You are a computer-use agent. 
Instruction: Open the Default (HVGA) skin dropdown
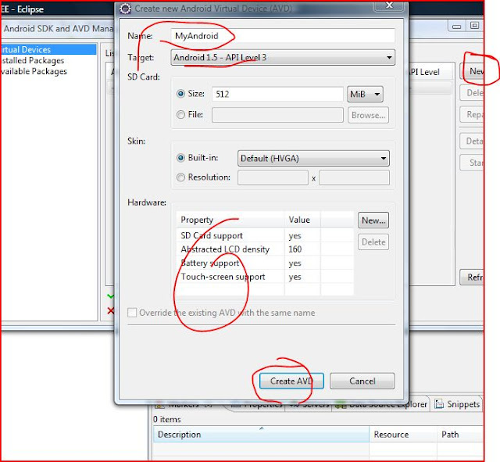(x=313, y=159)
